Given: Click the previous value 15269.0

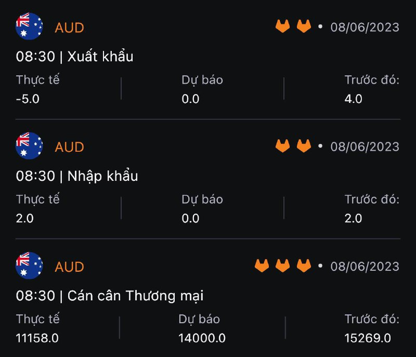Looking at the screenshot, I should [x=367, y=338].
